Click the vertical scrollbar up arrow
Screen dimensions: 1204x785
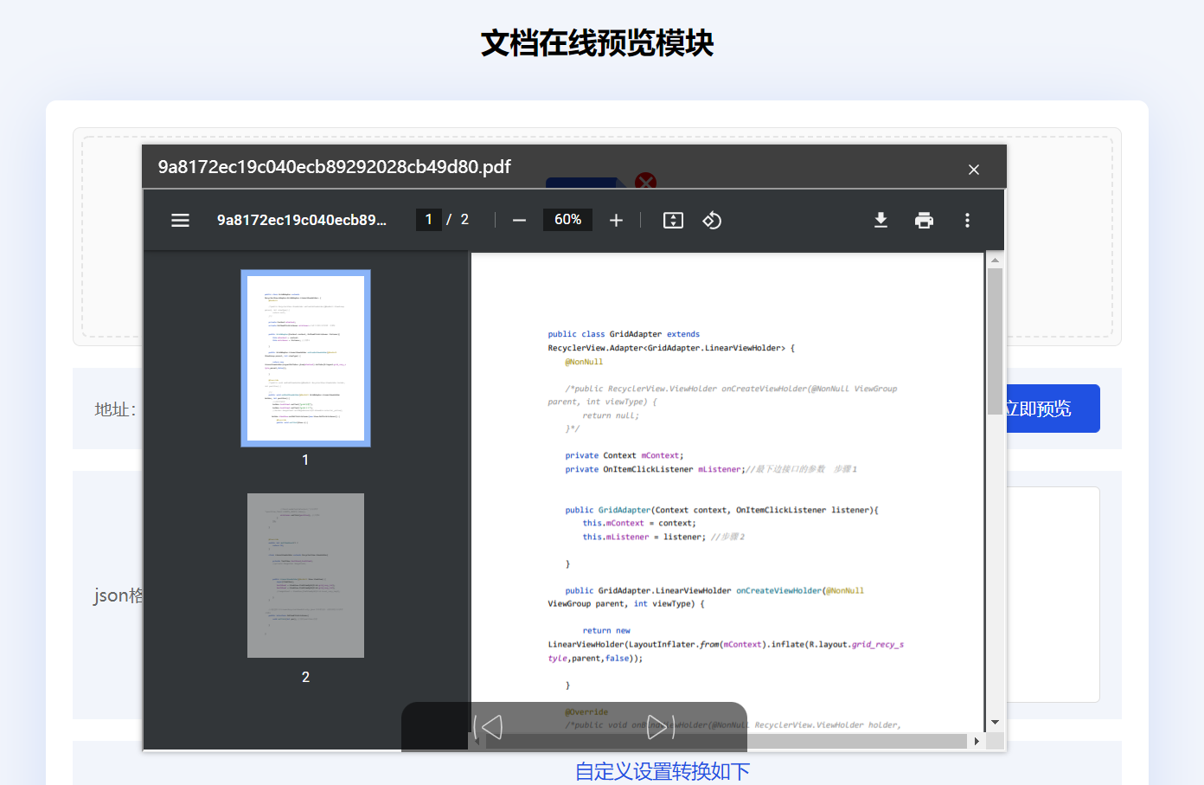[995, 260]
